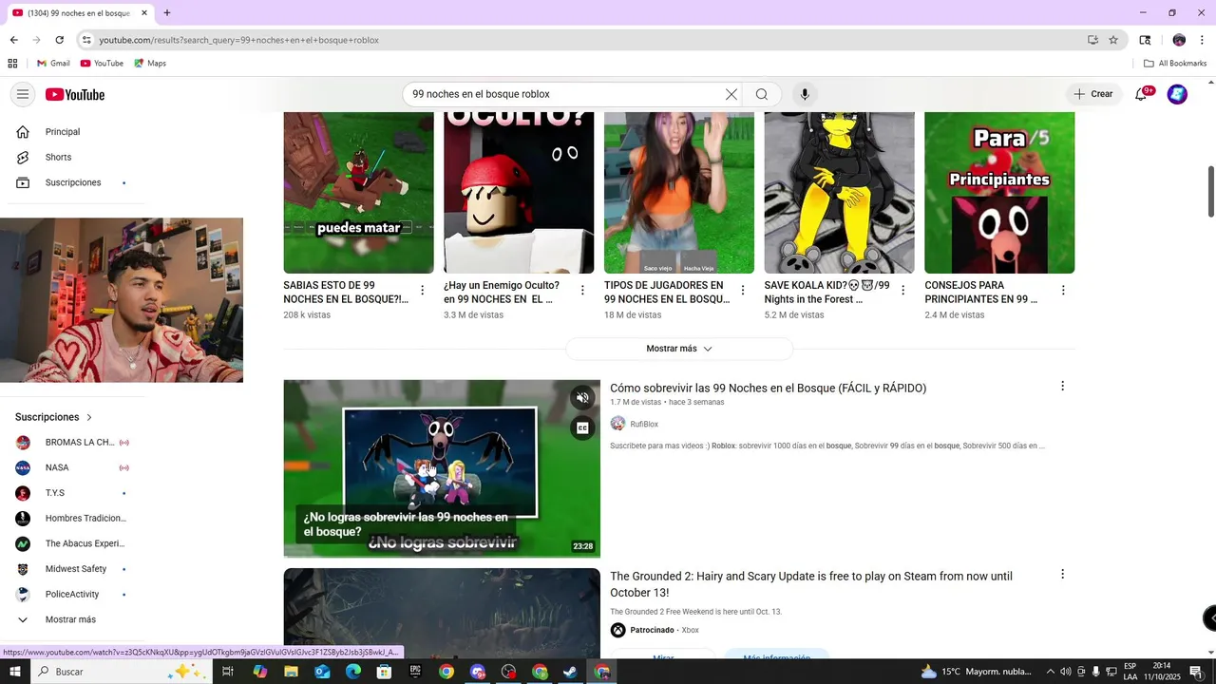Open the Enemigo Oculto short thumbnail
This screenshot has height=684, width=1216.
[x=519, y=193]
